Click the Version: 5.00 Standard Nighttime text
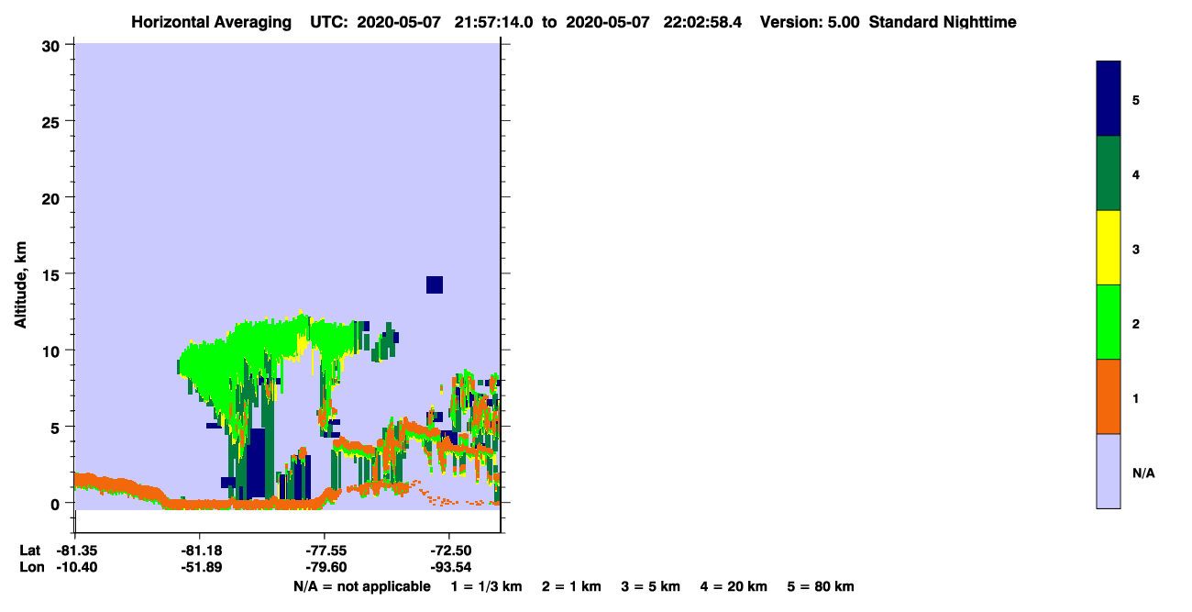The width and height of the screenshot is (1192, 612). (x=888, y=22)
